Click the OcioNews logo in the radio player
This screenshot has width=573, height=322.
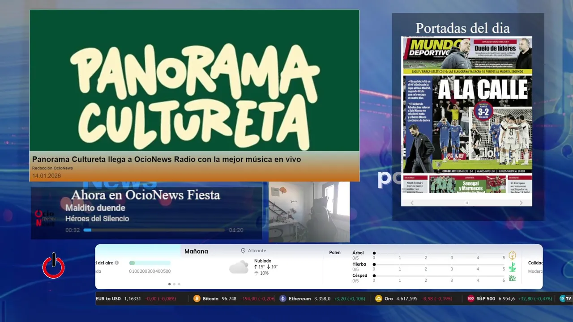(45, 219)
